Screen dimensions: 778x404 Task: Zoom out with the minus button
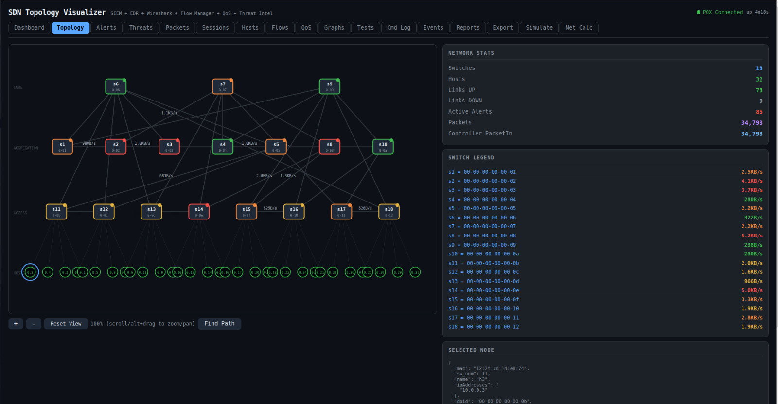click(34, 324)
